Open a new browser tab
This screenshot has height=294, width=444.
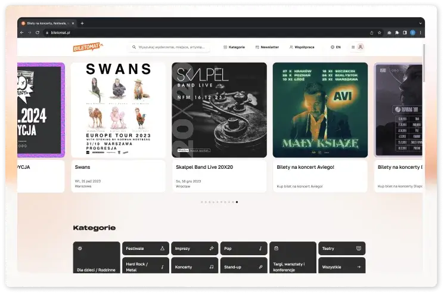pyautogui.click(x=82, y=23)
